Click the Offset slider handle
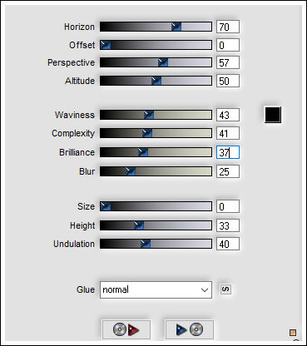 106,45
